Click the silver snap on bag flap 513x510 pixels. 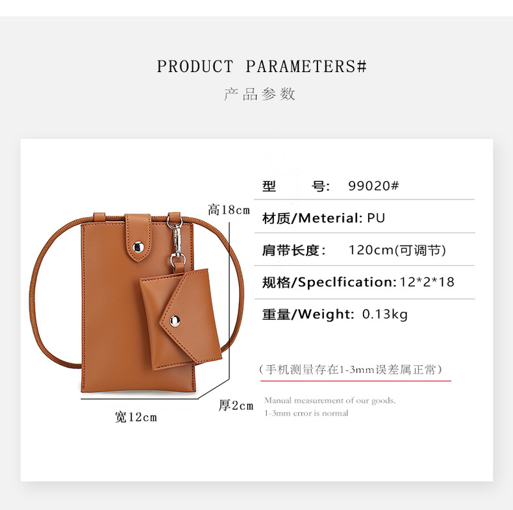click(x=138, y=247)
